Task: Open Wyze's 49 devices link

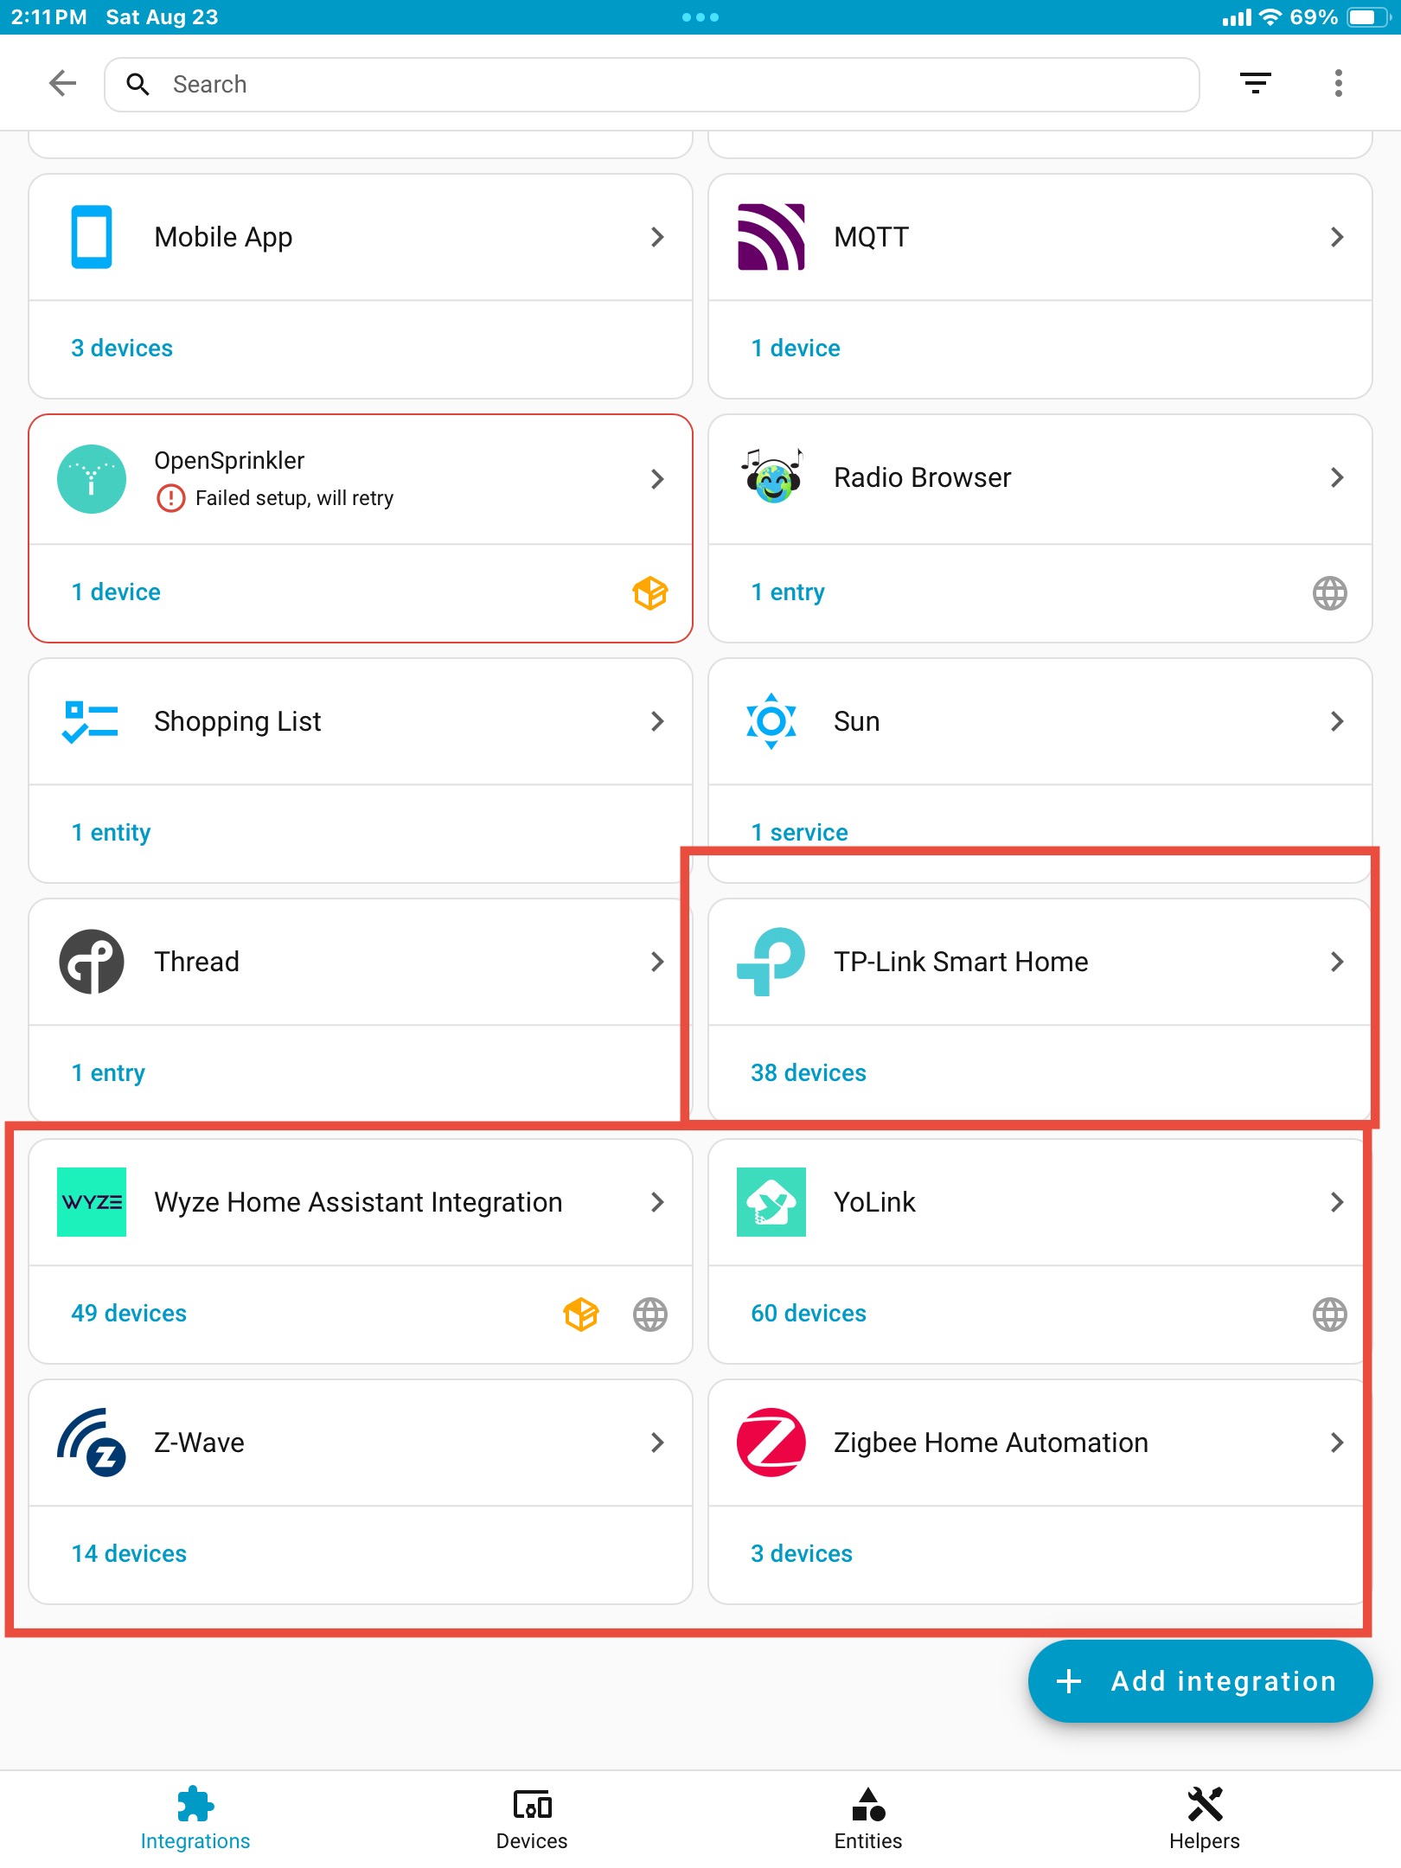Action: (x=129, y=1313)
